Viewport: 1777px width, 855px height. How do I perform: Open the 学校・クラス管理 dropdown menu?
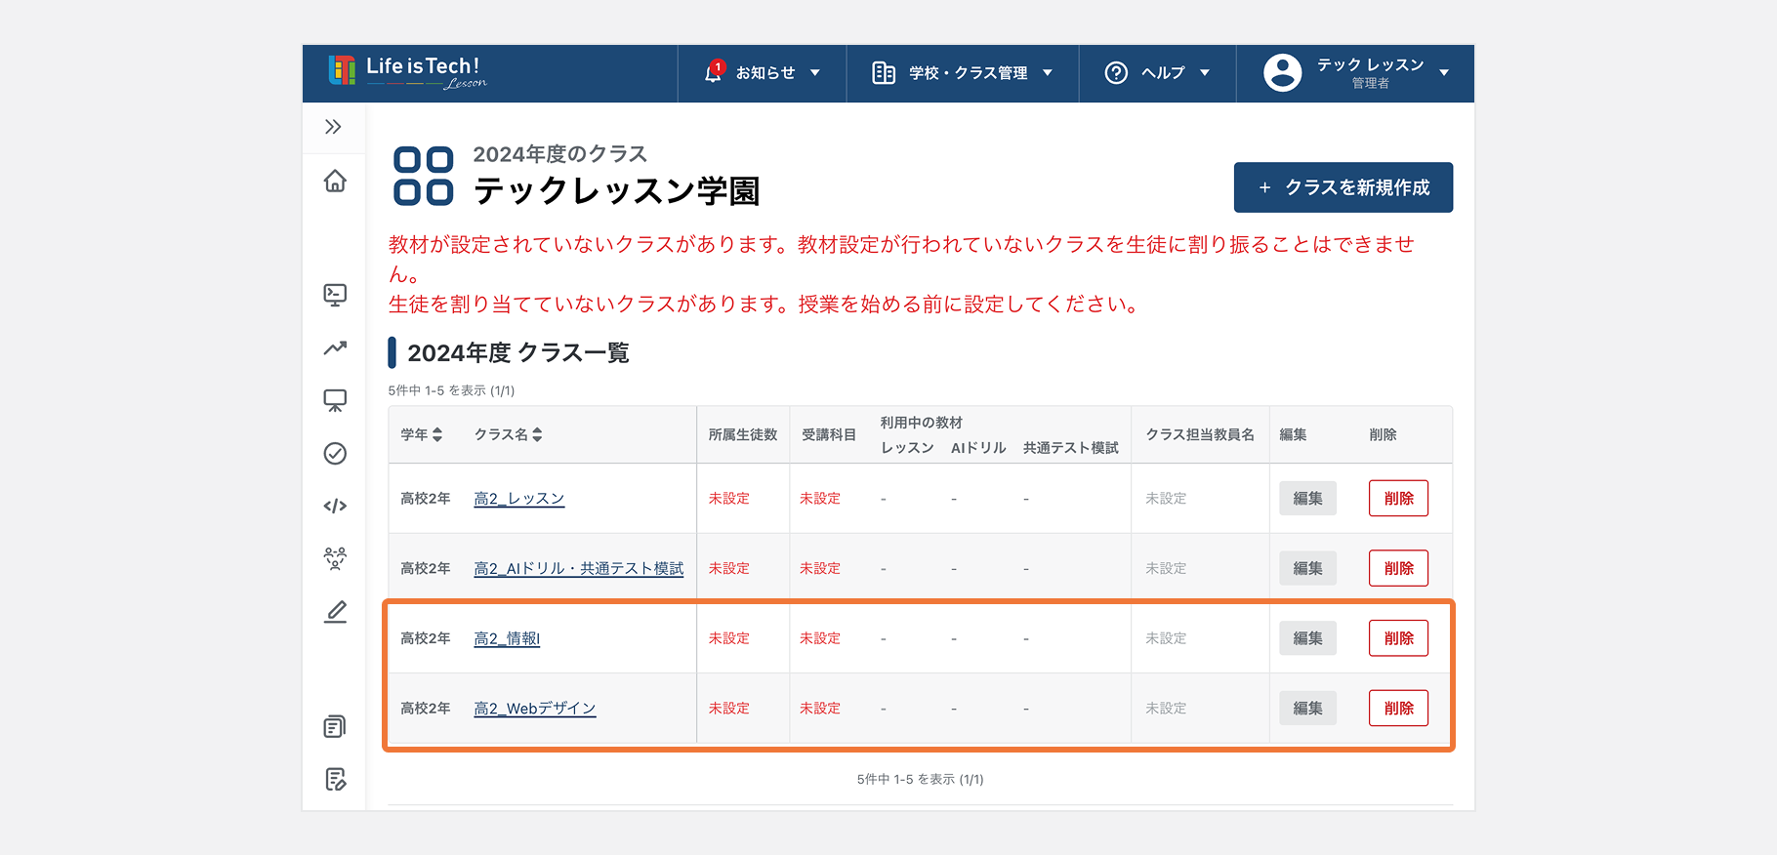coord(963,73)
